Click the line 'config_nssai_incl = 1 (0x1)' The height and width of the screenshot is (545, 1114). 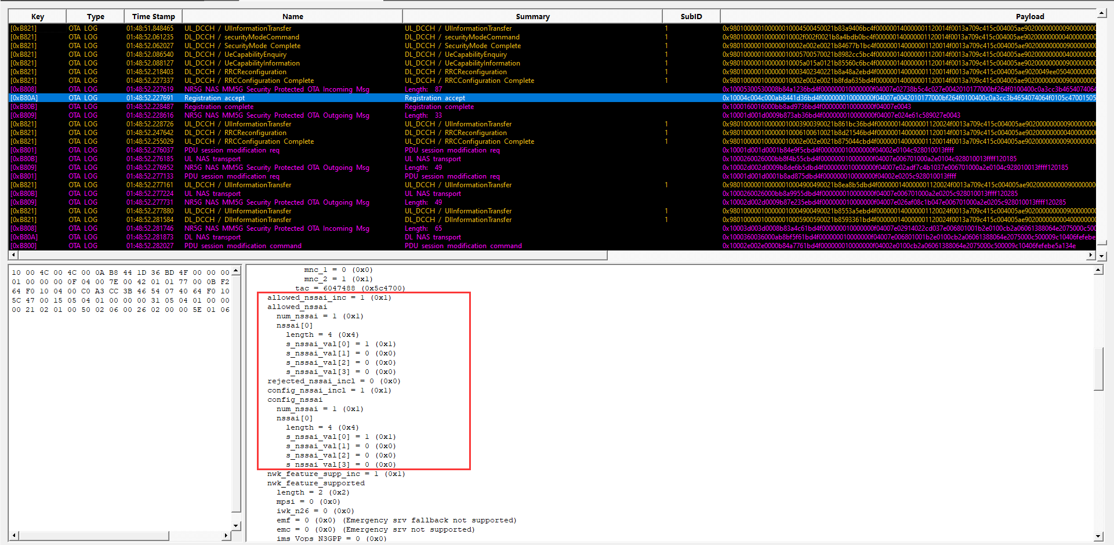coord(329,390)
